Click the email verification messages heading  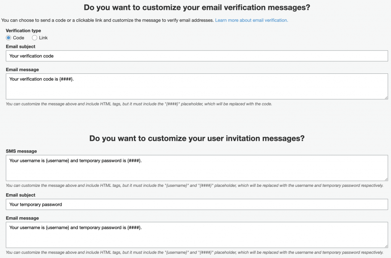[197, 8]
